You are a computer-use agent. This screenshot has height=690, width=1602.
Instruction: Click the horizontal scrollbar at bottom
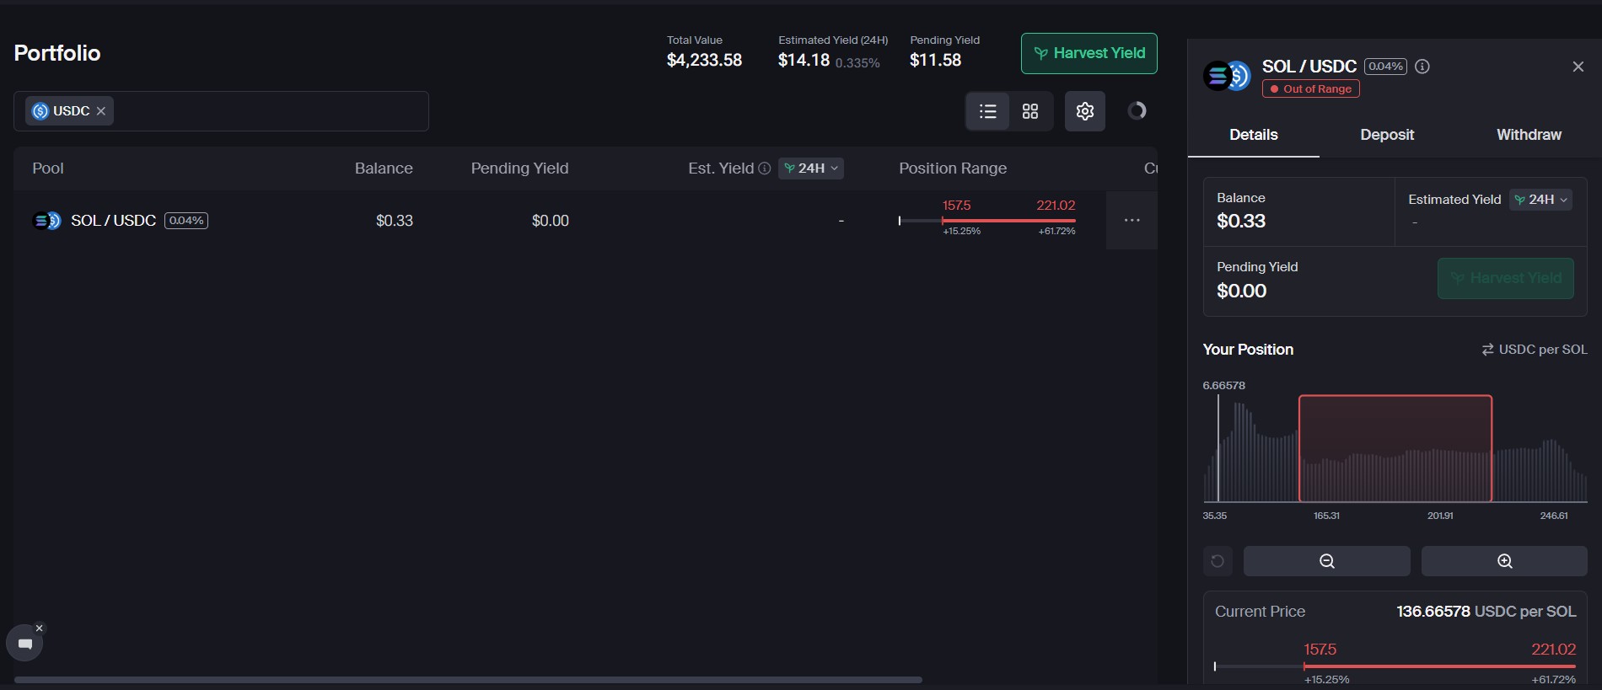468,680
